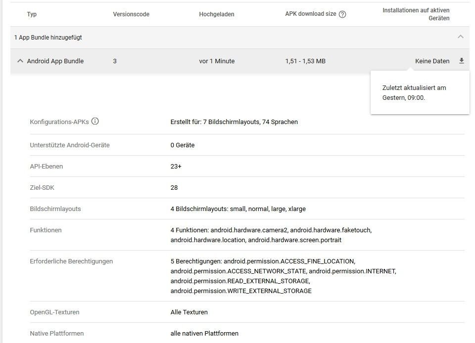Click the '1,51 - 1,53 MB' size value
Screen dimensions: 475x343
point(305,61)
